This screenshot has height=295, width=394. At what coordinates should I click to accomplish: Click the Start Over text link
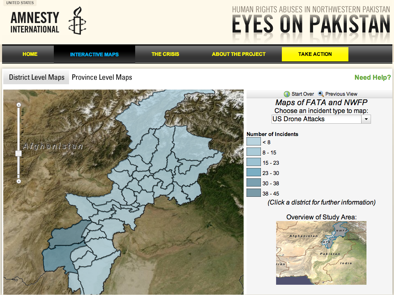(302, 94)
